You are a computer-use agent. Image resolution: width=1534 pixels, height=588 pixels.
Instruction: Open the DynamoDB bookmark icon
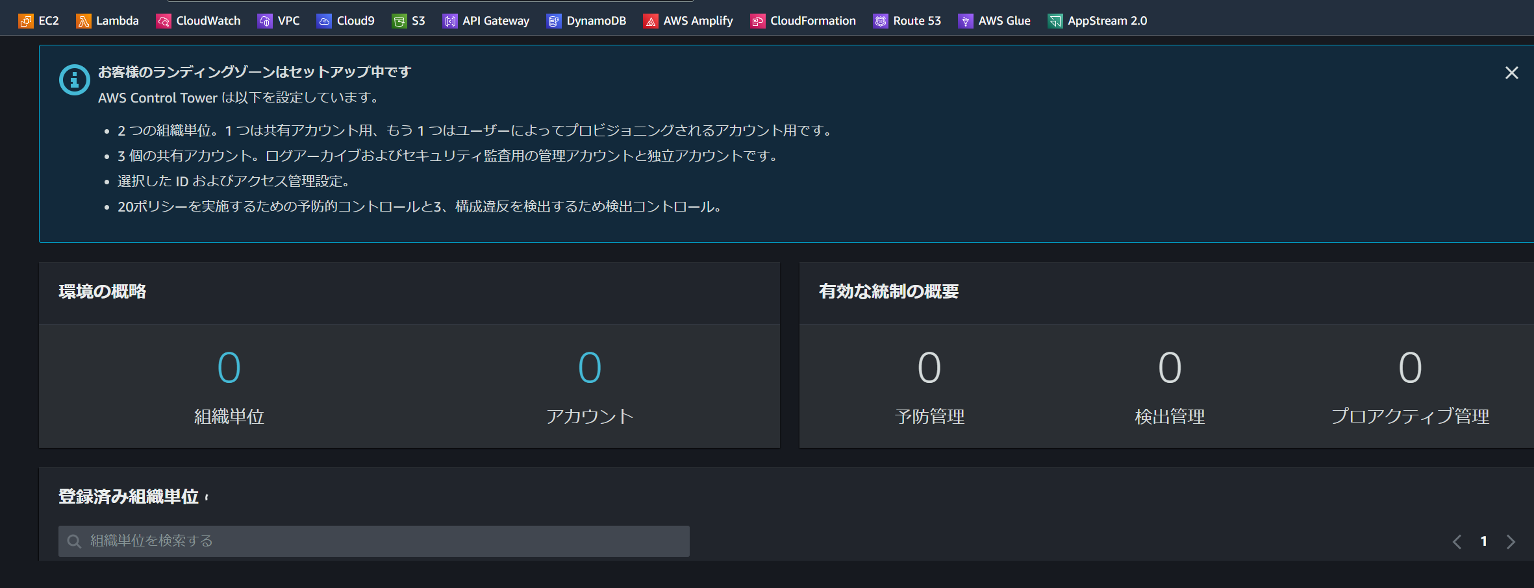tap(553, 20)
